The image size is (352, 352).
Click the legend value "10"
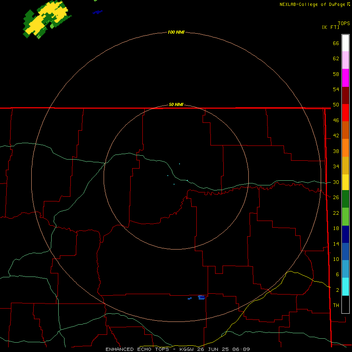336,259
